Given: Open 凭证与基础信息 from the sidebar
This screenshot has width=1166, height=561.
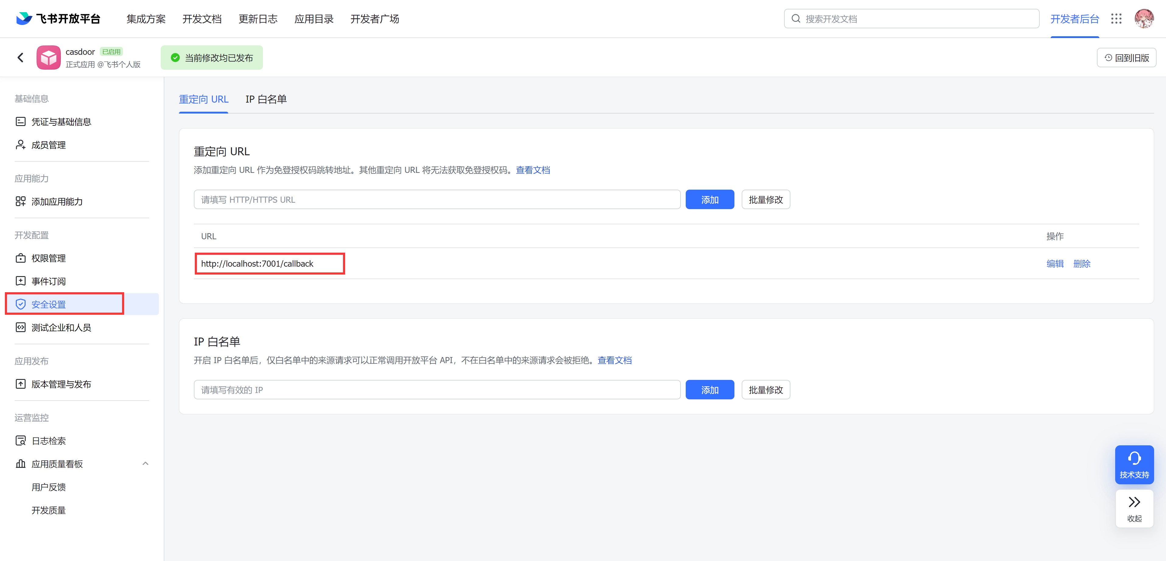Looking at the screenshot, I should [x=61, y=121].
